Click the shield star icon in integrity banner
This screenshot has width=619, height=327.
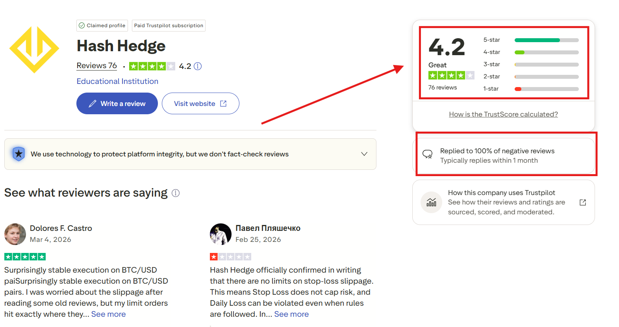point(19,154)
